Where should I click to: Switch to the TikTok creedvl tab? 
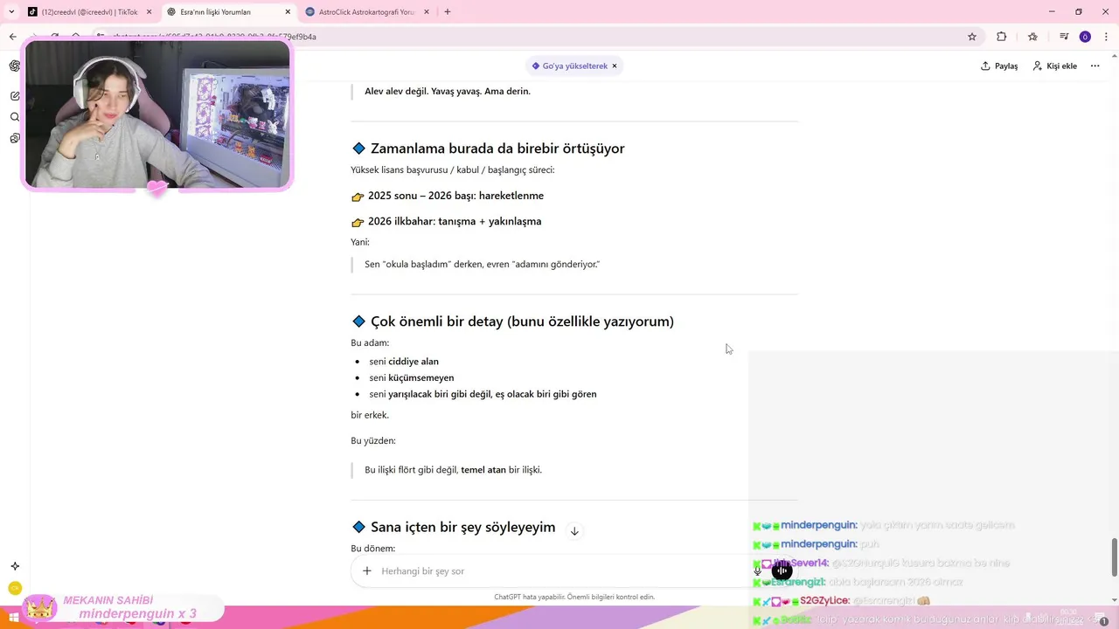point(89,12)
